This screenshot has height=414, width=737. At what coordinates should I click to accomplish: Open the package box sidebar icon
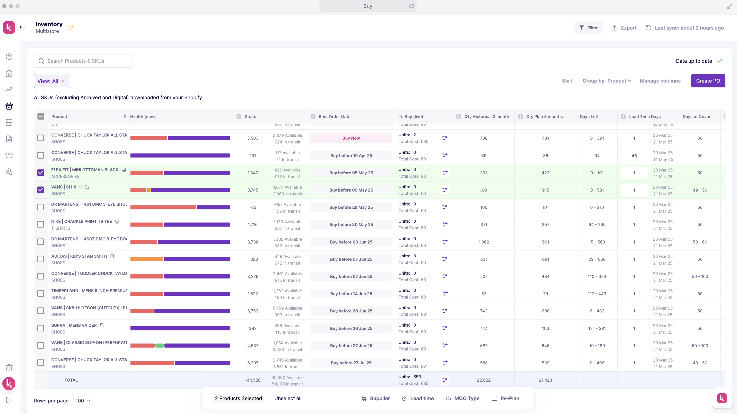[x=9, y=156]
